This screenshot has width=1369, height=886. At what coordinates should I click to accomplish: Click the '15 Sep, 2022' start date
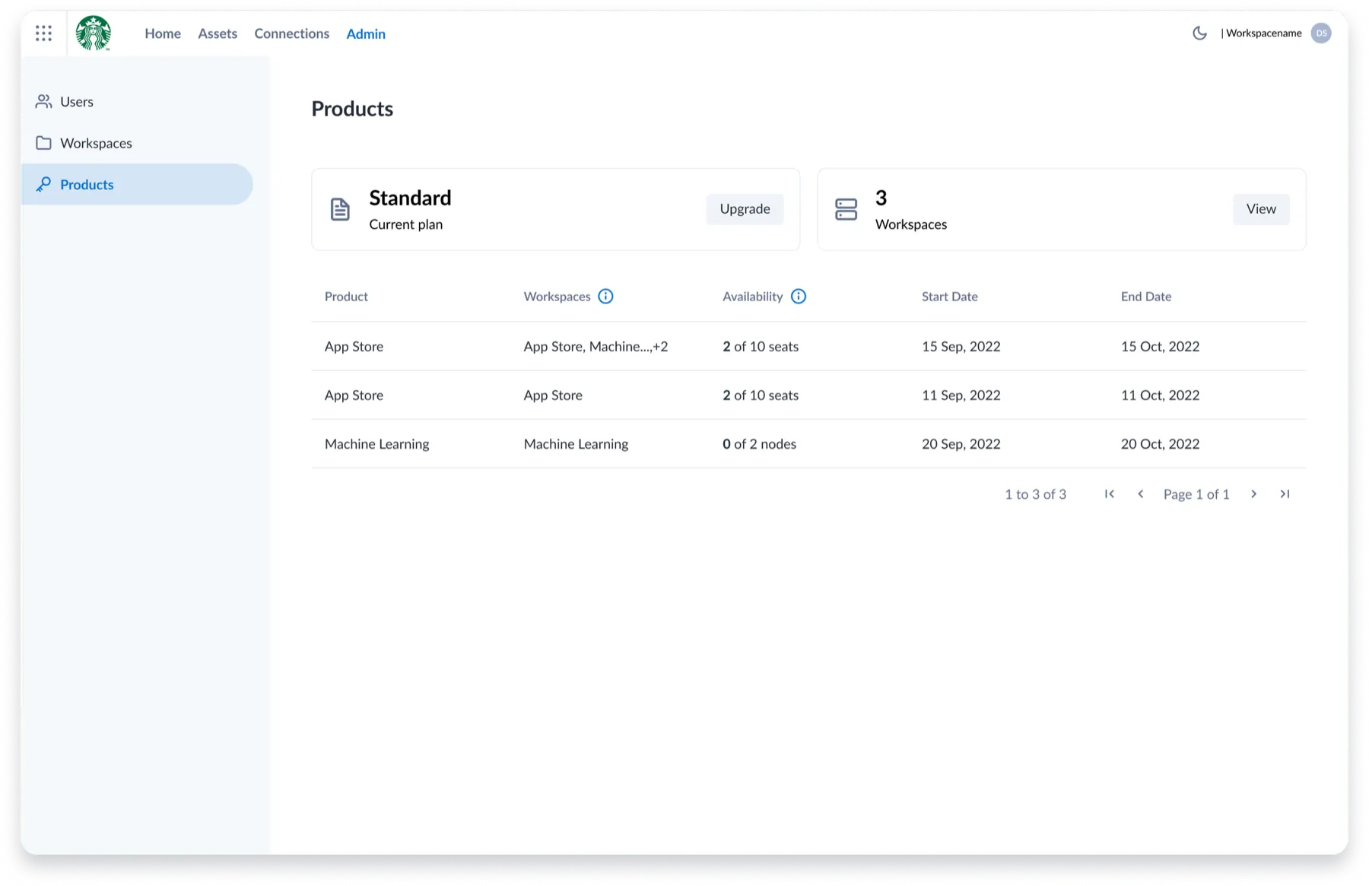[961, 347]
